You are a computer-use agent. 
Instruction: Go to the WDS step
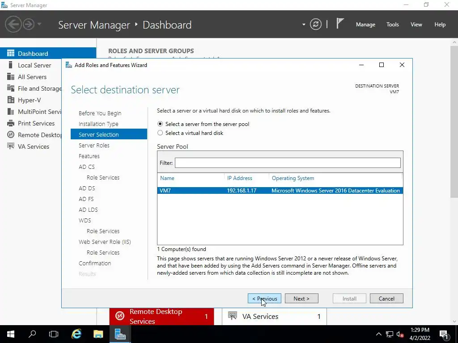pos(85,221)
